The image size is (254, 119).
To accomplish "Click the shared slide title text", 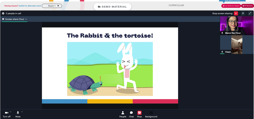I will point(110,36).
